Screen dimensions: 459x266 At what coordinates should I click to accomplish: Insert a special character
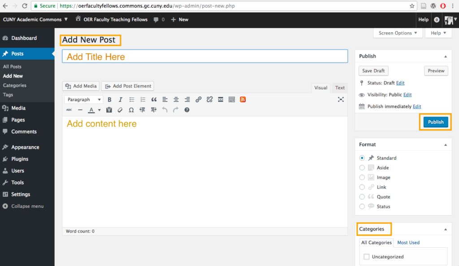131,110
